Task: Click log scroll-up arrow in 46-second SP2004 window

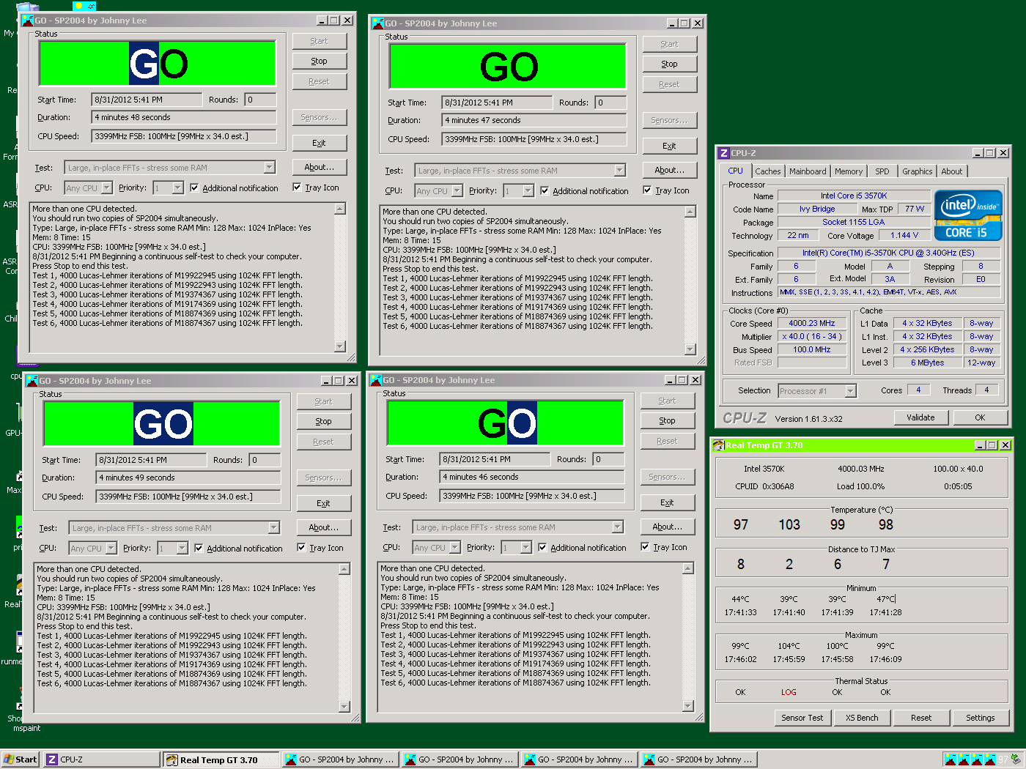Action: [x=688, y=569]
